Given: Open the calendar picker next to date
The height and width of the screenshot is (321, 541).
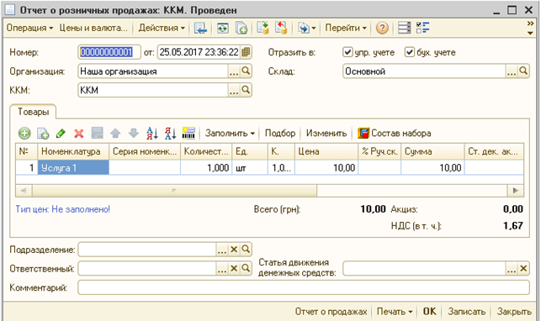Looking at the screenshot, I should (246, 52).
